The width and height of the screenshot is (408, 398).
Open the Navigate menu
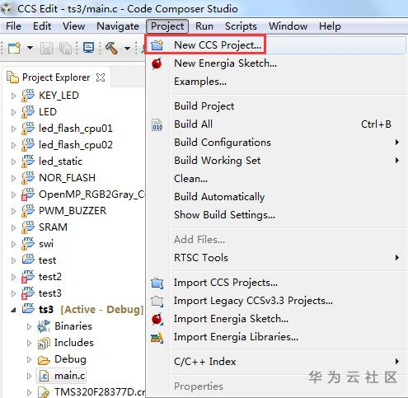coord(118,26)
